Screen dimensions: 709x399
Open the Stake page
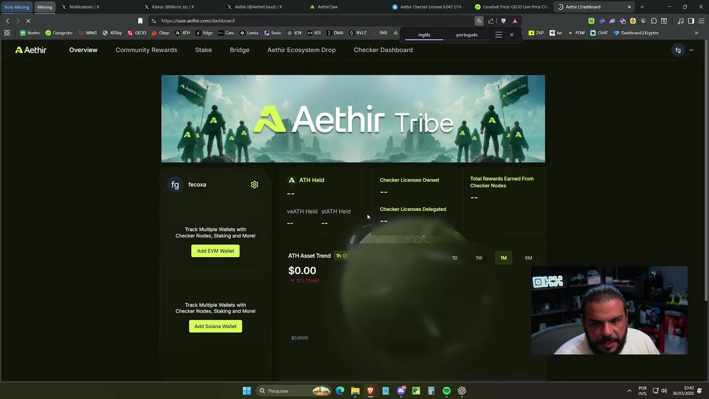click(x=203, y=50)
